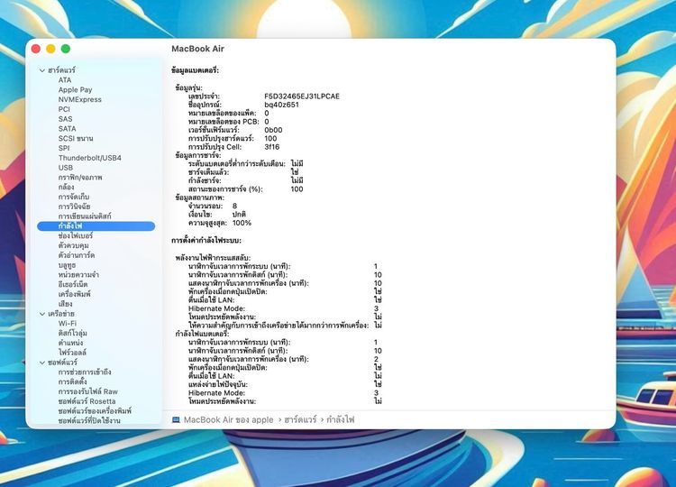Select เสียง in the sidebar
The width and height of the screenshot is (676, 487).
click(x=65, y=304)
